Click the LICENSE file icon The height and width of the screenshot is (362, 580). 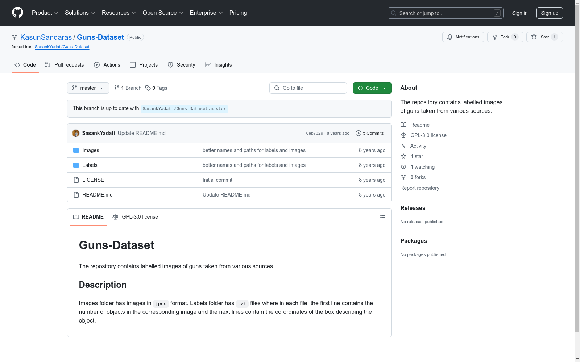(76, 180)
